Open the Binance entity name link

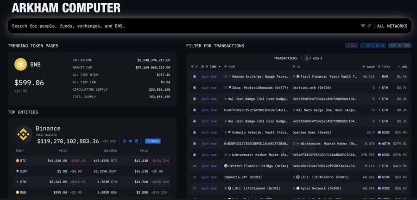point(48,128)
